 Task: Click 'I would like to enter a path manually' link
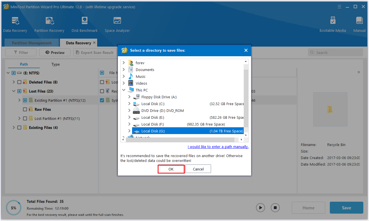pyautogui.click(x=218, y=147)
